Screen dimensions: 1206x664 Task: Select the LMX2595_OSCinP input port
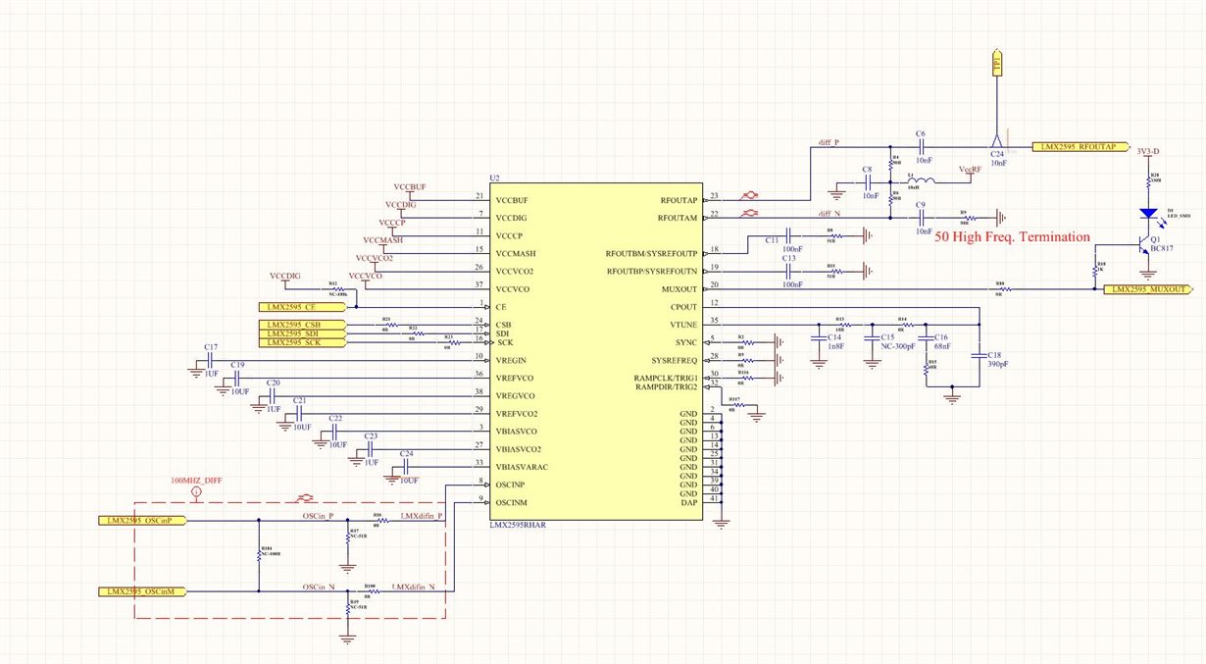142,520
